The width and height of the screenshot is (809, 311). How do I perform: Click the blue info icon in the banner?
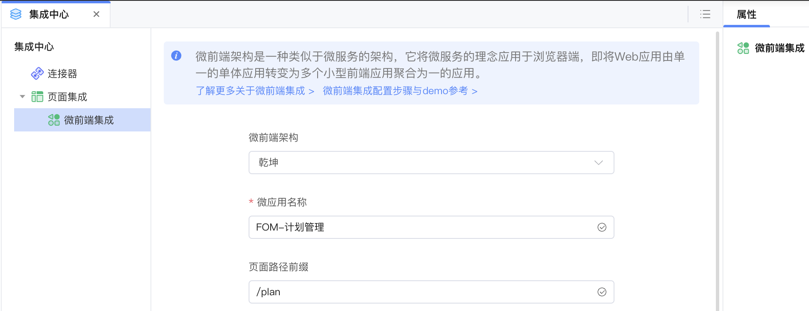(x=176, y=56)
